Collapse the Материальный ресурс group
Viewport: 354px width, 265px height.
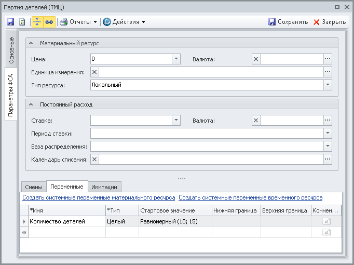31,43
